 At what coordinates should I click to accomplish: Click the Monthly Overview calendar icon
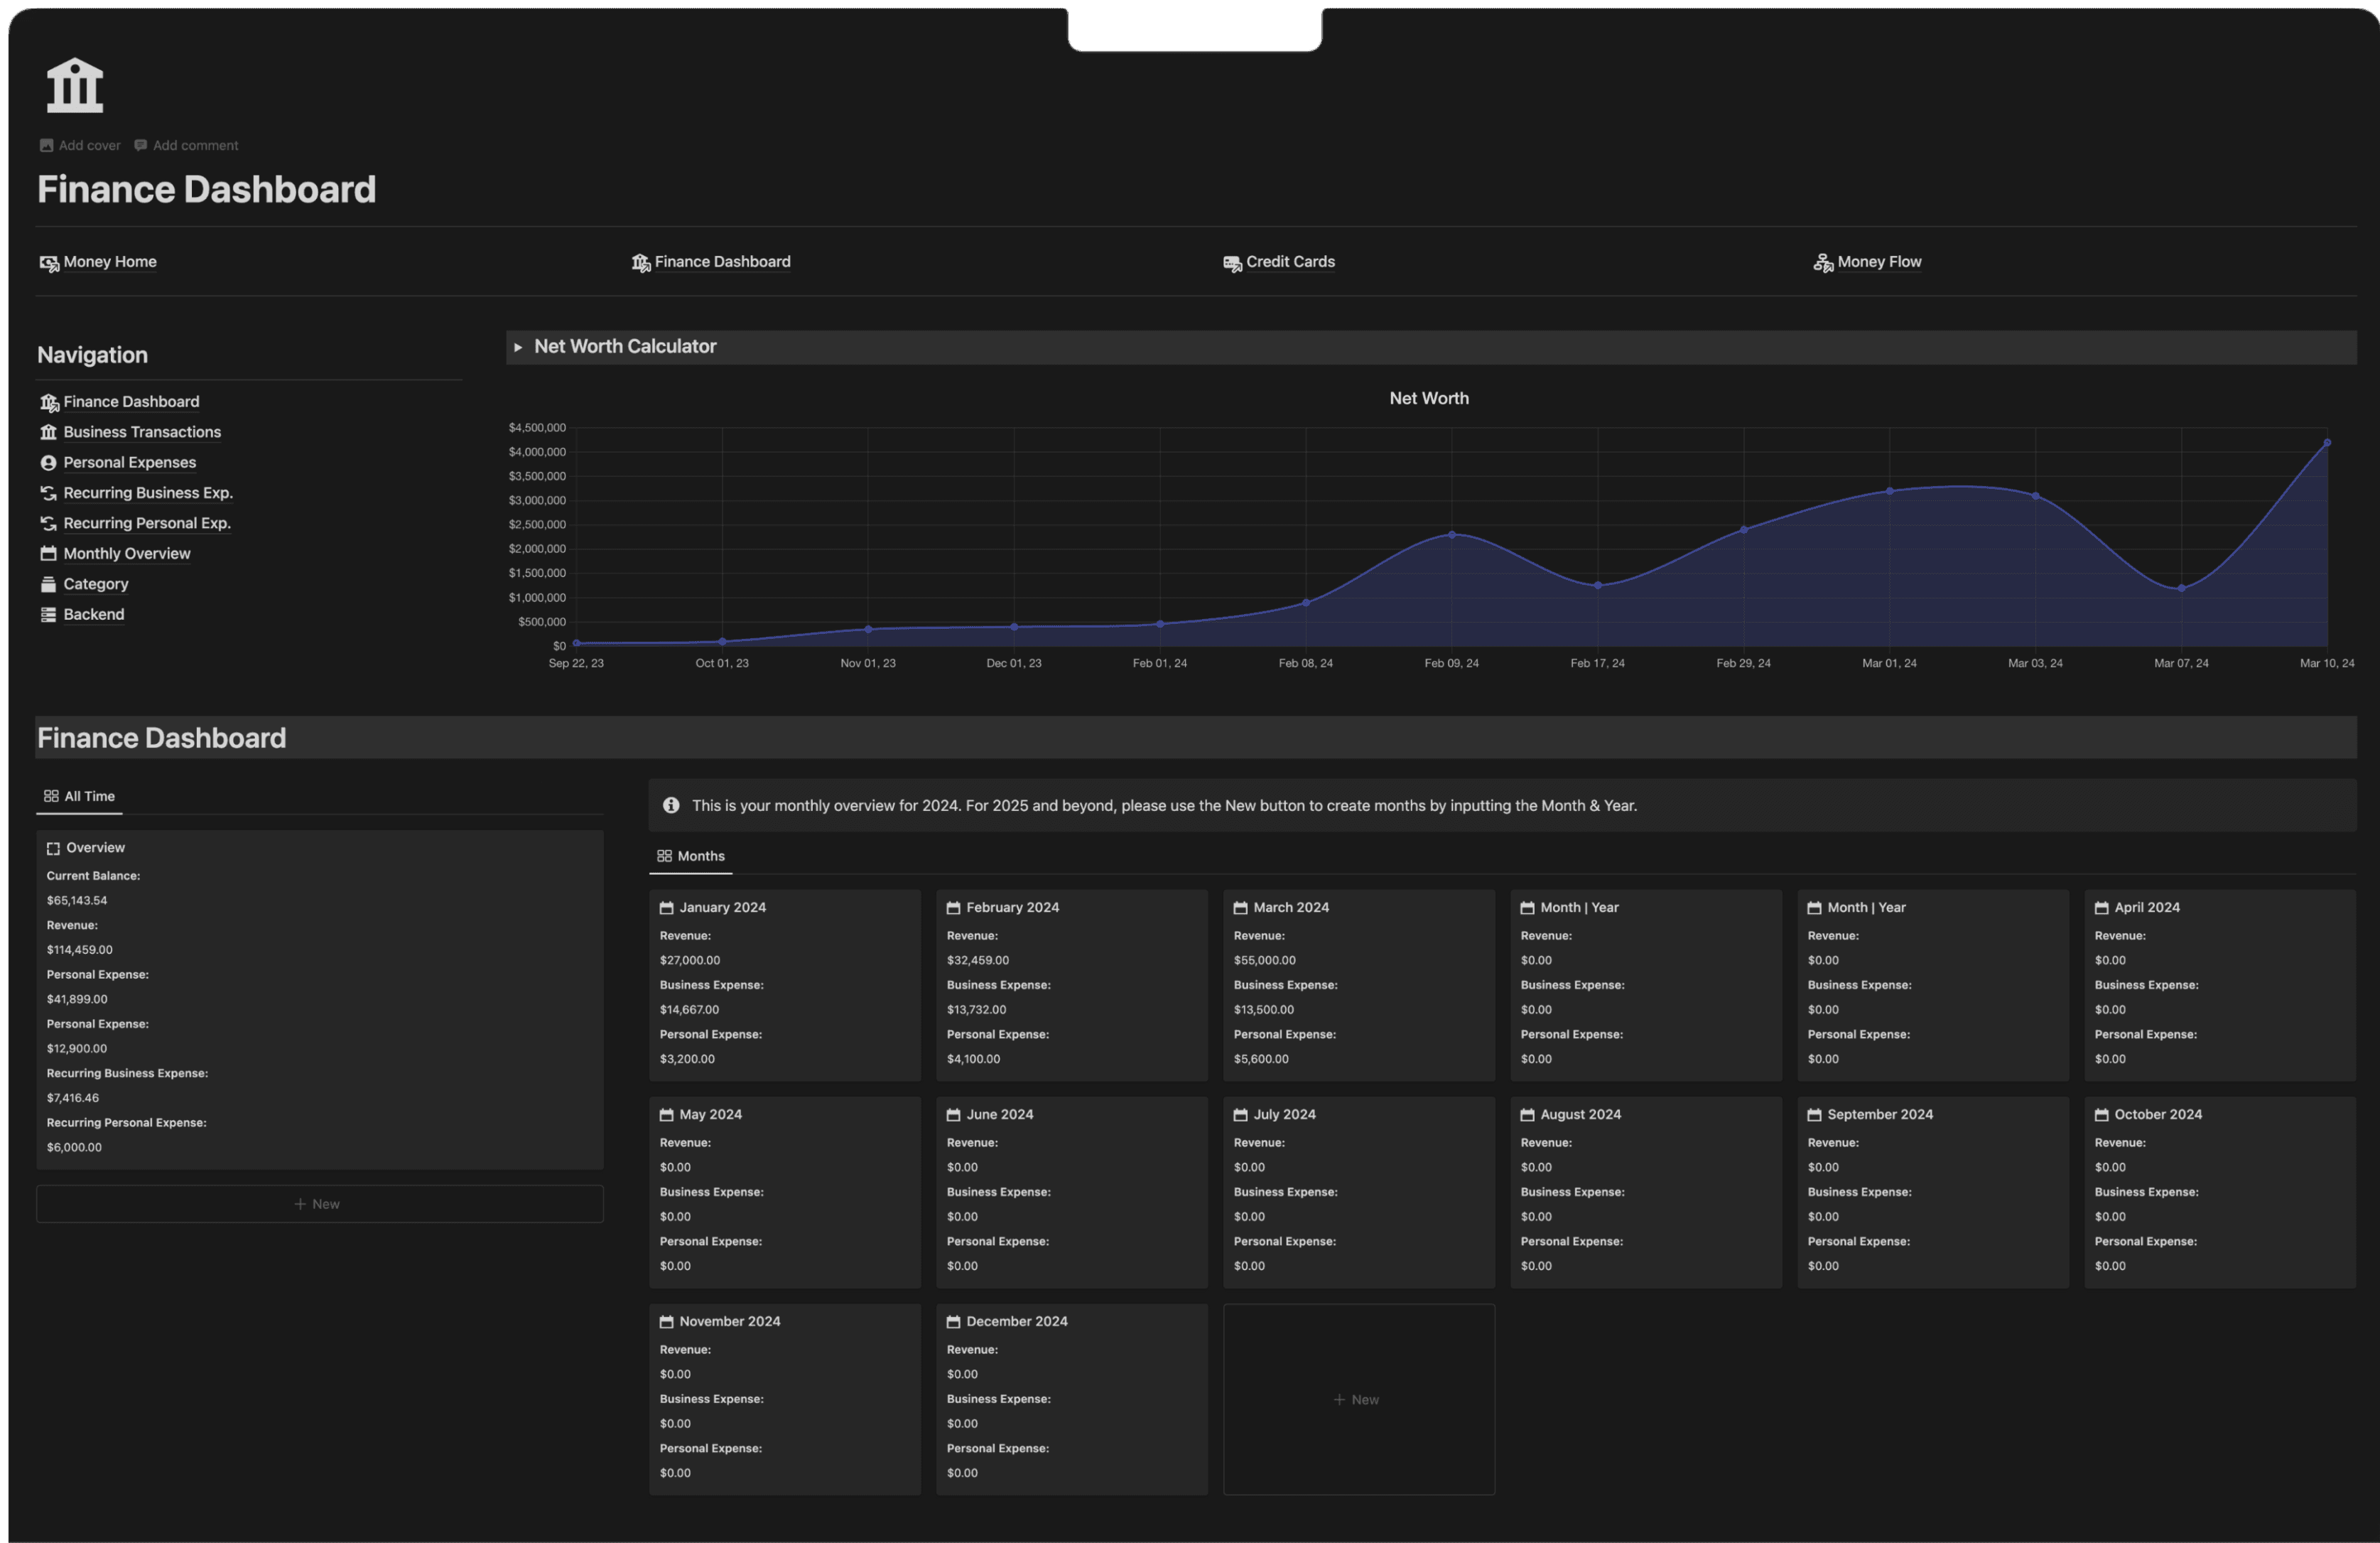48,554
